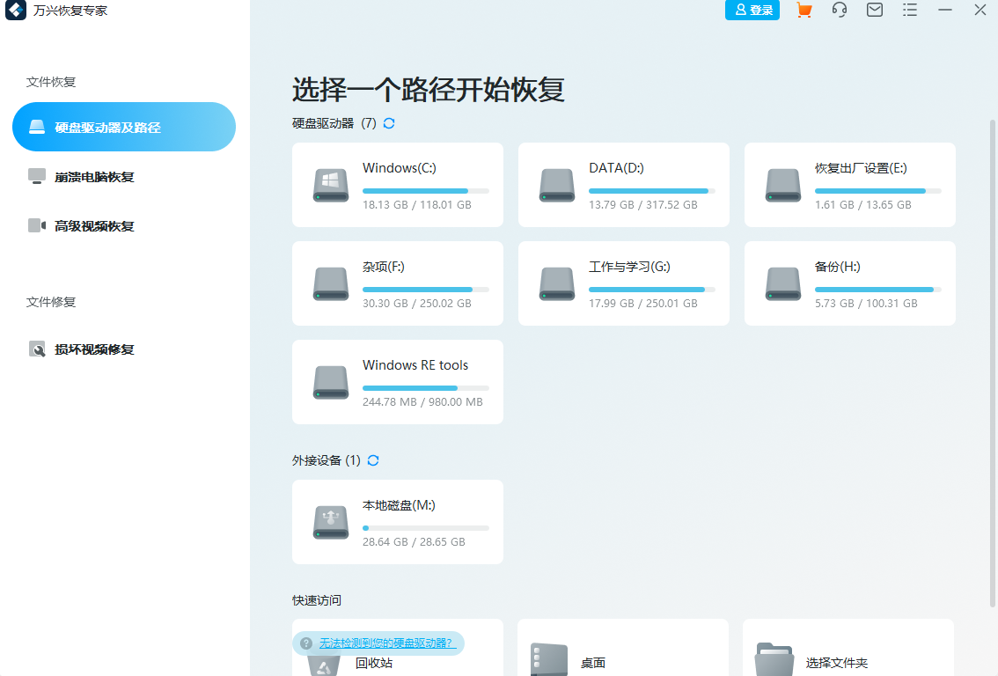Open the shopping cart store icon
This screenshot has width=998, height=676.
point(804,11)
